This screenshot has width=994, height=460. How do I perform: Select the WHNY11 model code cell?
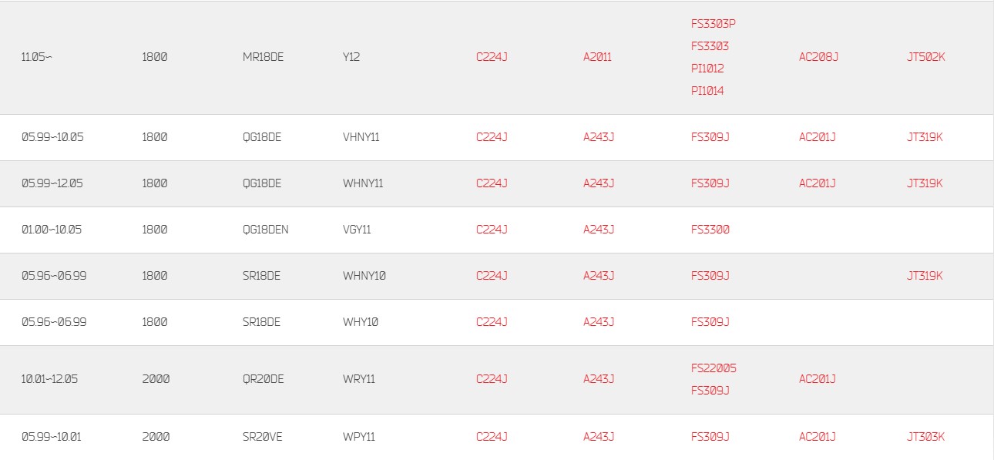coord(363,183)
